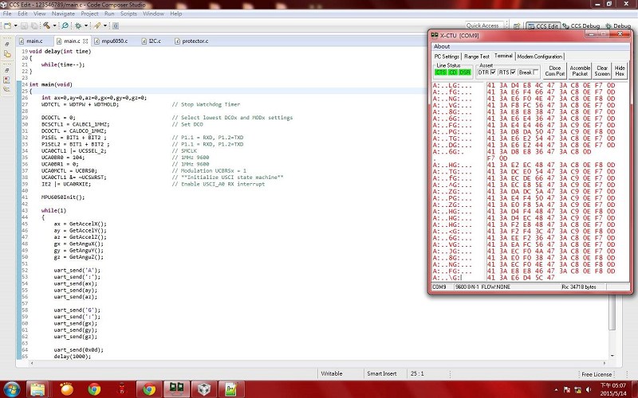This screenshot has width=638, height=398.
Task: Open the Scripts menu
Action: pos(128,14)
